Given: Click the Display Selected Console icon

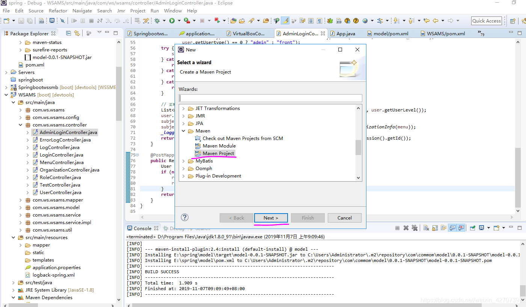Looking at the screenshot, I should coord(481,228).
